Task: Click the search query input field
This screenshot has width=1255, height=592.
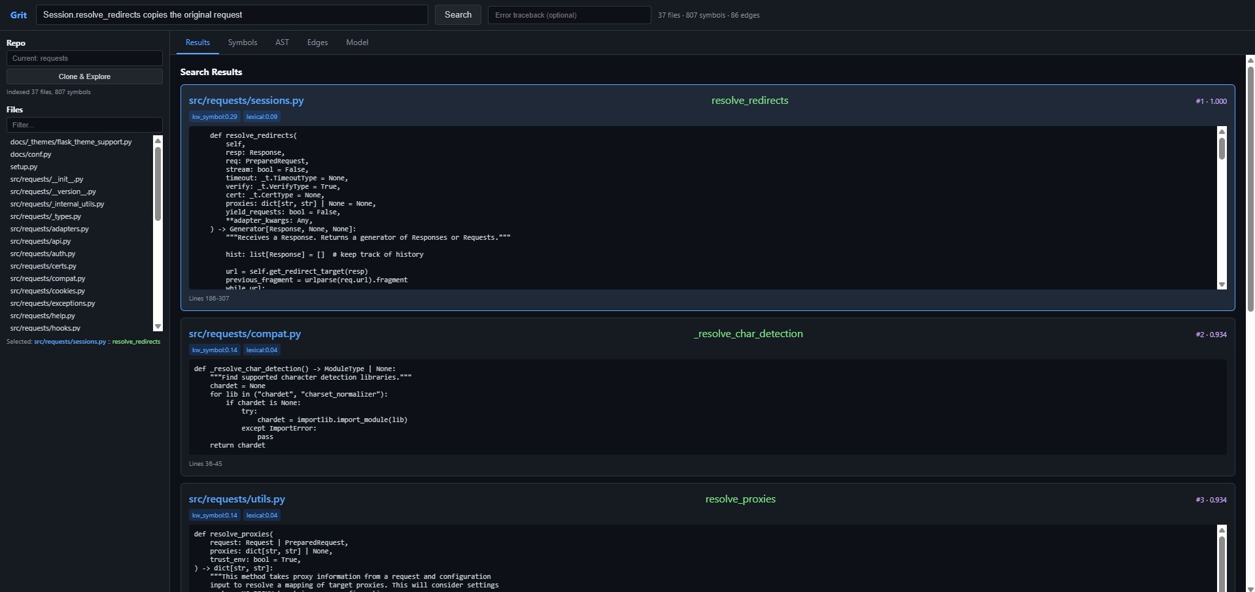Action: pos(232,14)
